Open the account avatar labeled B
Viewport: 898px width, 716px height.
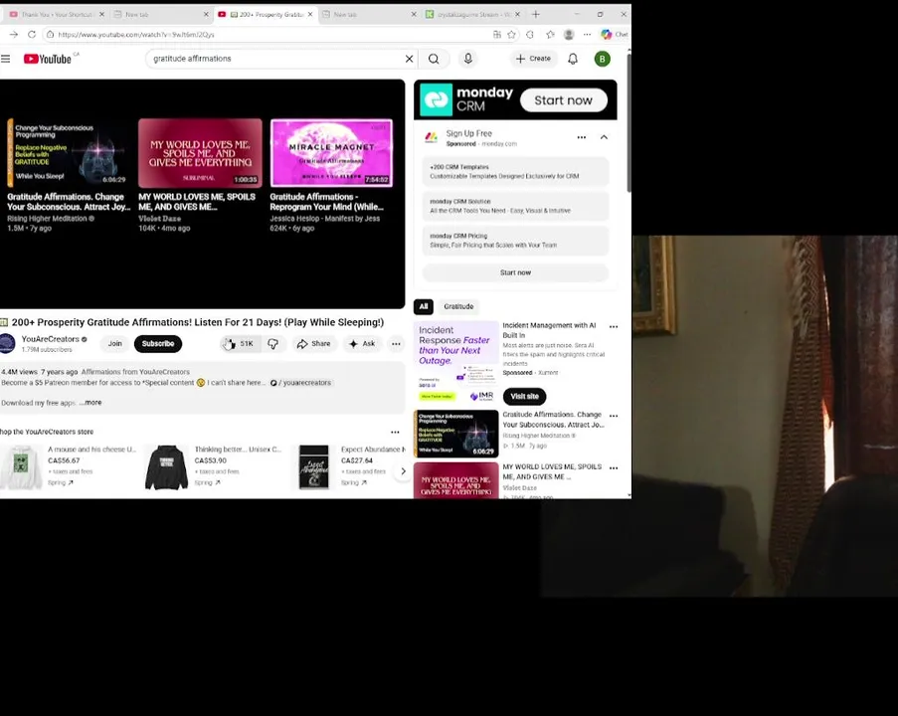tap(602, 59)
